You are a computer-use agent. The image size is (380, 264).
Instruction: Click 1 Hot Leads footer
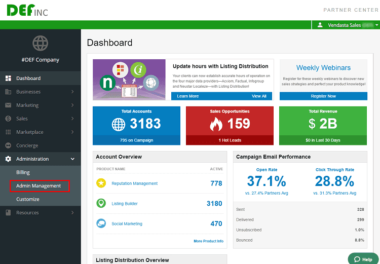click(230, 140)
